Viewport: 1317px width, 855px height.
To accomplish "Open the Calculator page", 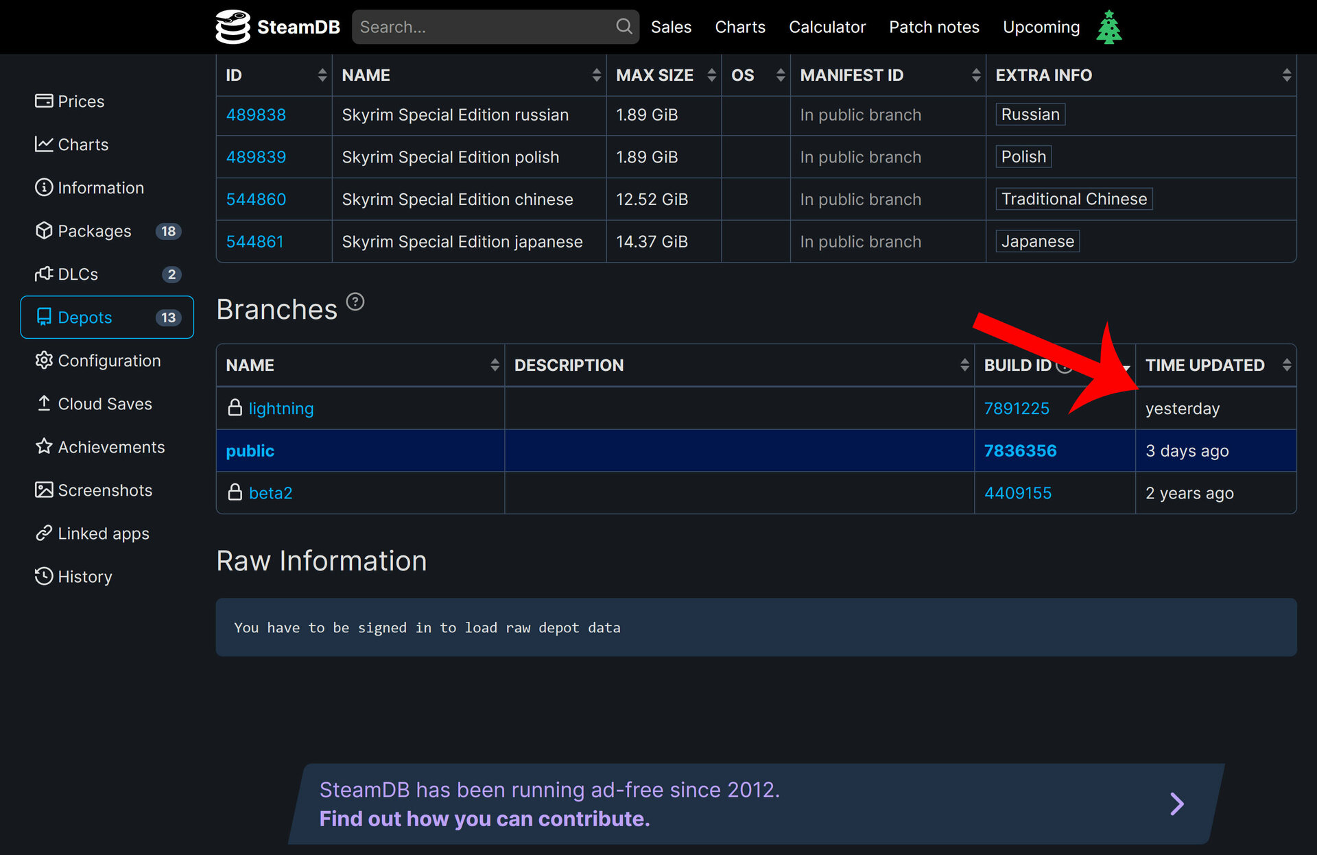I will point(827,27).
